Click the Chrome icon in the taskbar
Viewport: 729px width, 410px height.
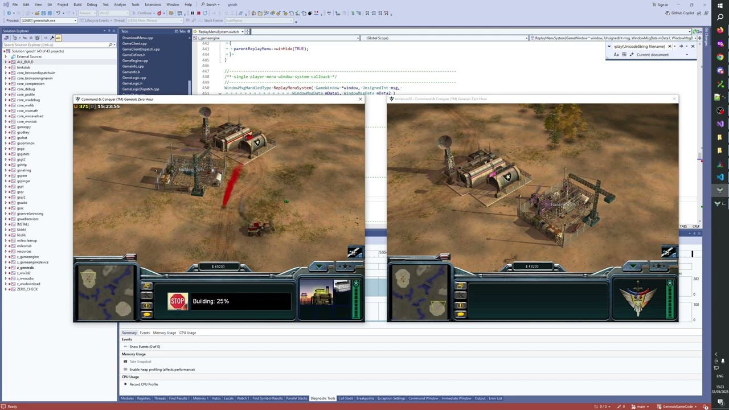[720, 57]
